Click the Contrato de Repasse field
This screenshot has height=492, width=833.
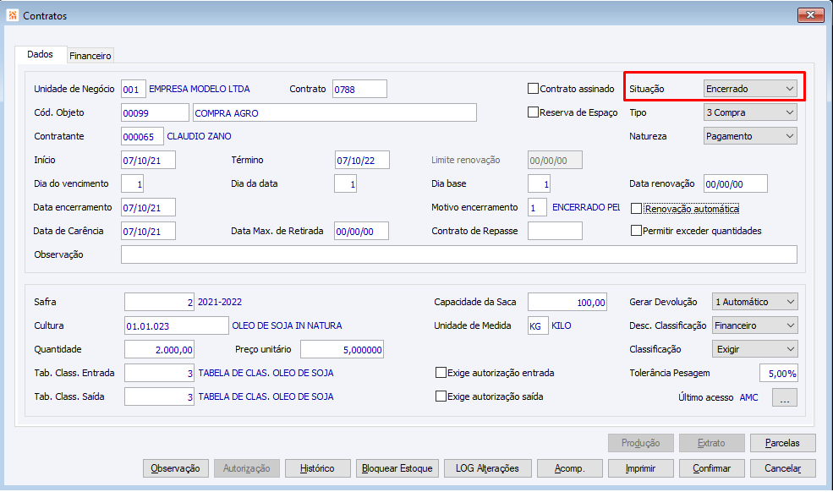pyautogui.click(x=555, y=231)
